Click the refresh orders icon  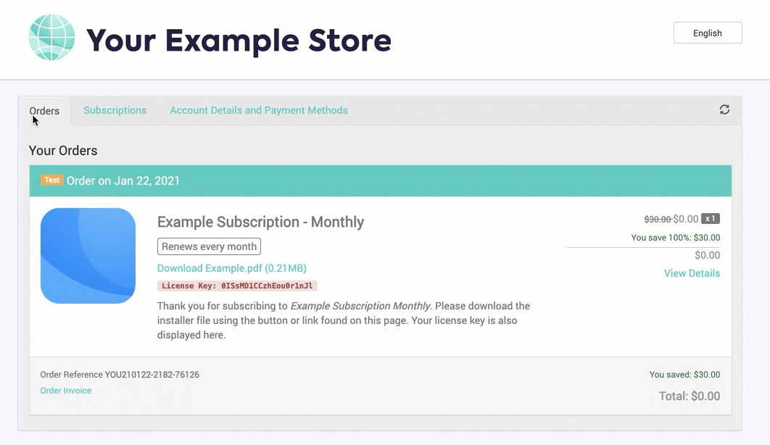[x=724, y=109]
